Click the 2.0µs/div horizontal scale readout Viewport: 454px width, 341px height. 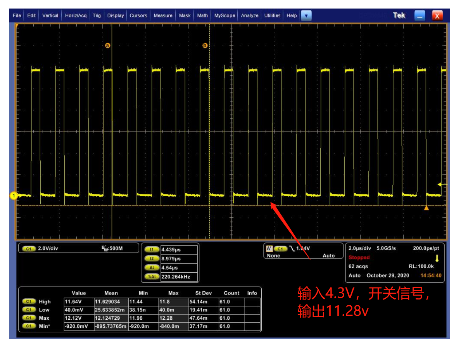(x=361, y=248)
